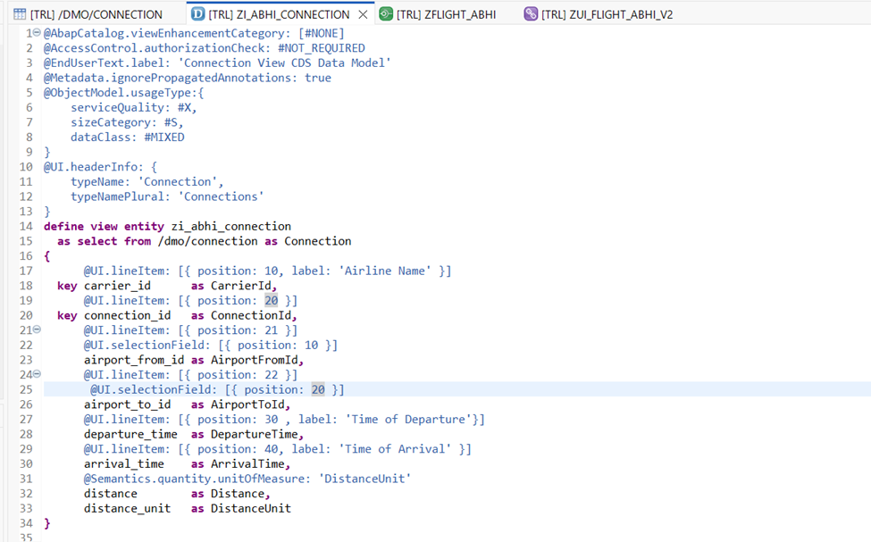Click the highlighted 20 on line 25
Screen dimensions: 871x542
tap(318, 389)
